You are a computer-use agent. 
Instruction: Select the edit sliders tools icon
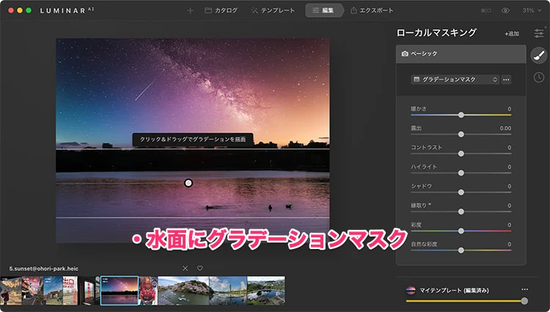tap(539, 33)
